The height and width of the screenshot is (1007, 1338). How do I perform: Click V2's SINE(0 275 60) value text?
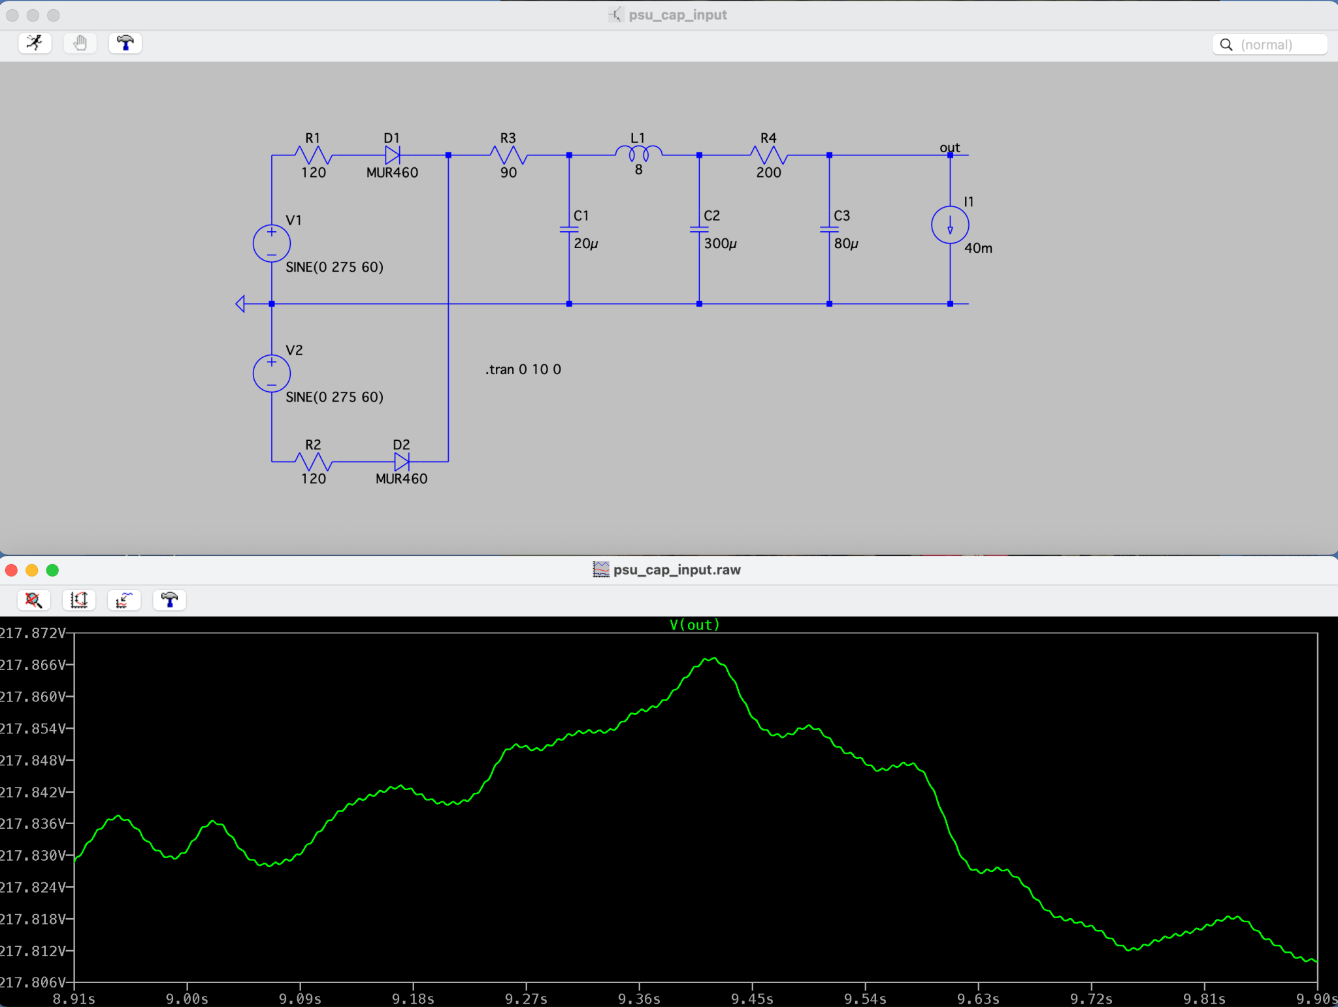click(x=334, y=397)
